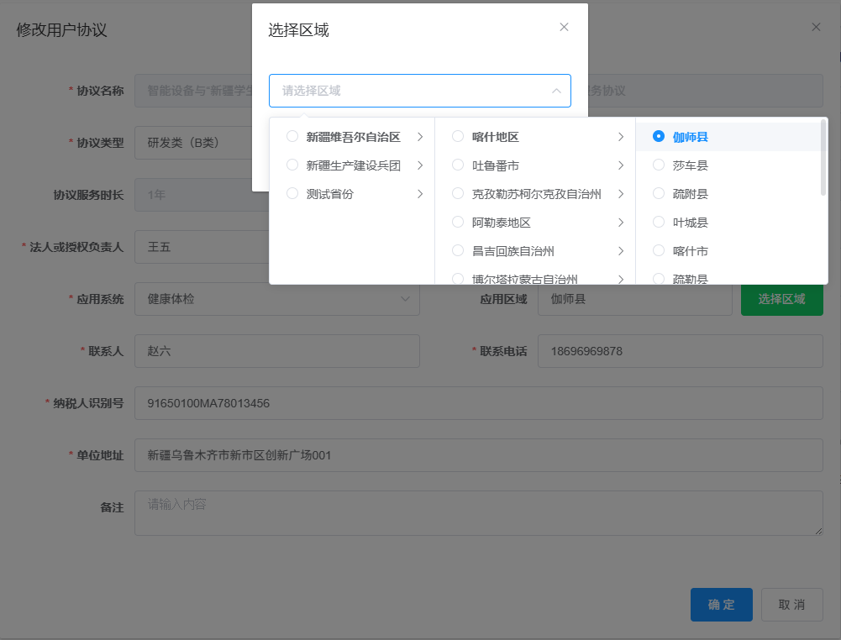Open the 克孜勒苏柯尔克孜自治州 menu item
This screenshot has height=640, width=841.
(536, 194)
